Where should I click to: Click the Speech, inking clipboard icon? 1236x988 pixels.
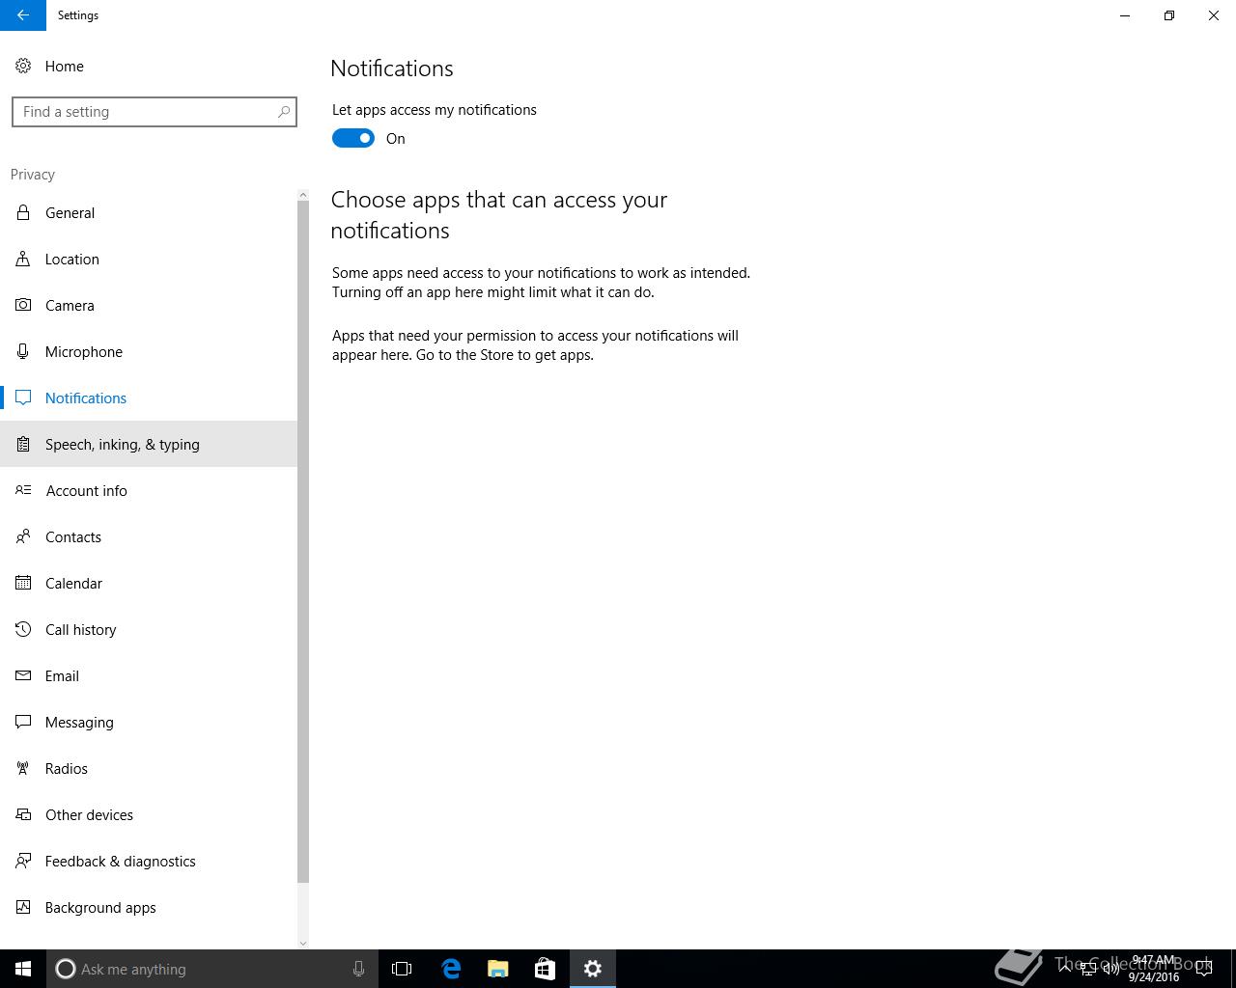pos(23,444)
